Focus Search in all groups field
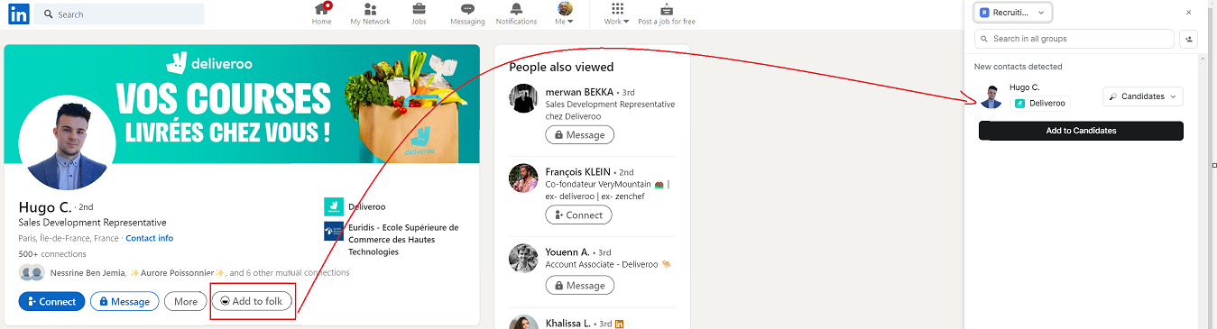1217x329 pixels. pos(1074,39)
